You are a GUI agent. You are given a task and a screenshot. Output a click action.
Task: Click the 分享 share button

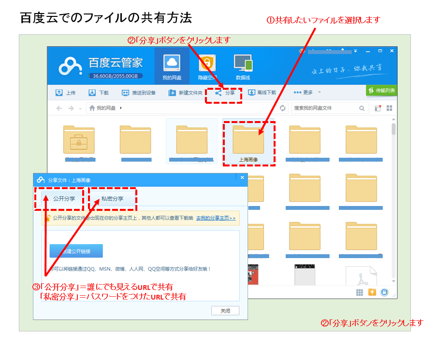pos(225,93)
